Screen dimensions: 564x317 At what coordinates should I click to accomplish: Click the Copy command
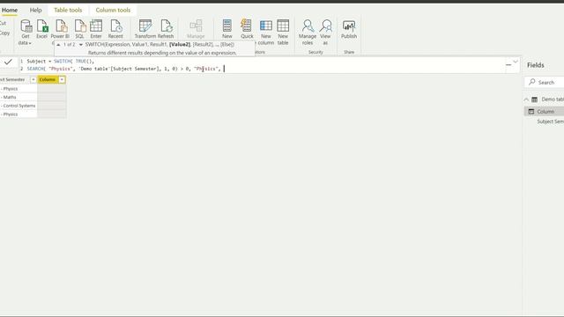tap(4, 33)
